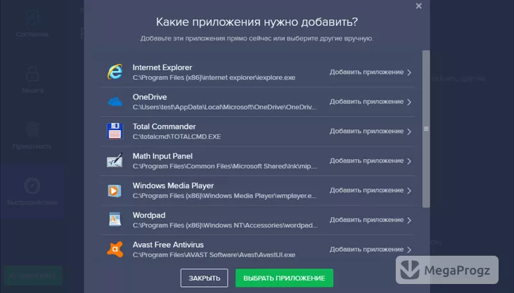Chevron arrow in the Avast Free Antivirus row
The width and height of the screenshot is (514, 293).
409,250
